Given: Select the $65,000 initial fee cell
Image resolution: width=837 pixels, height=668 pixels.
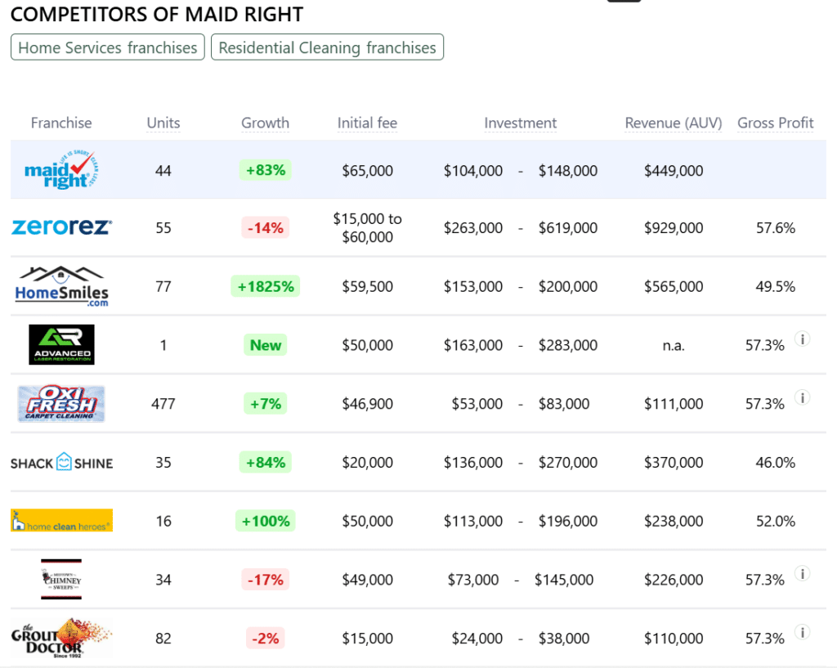Looking at the screenshot, I should [367, 171].
